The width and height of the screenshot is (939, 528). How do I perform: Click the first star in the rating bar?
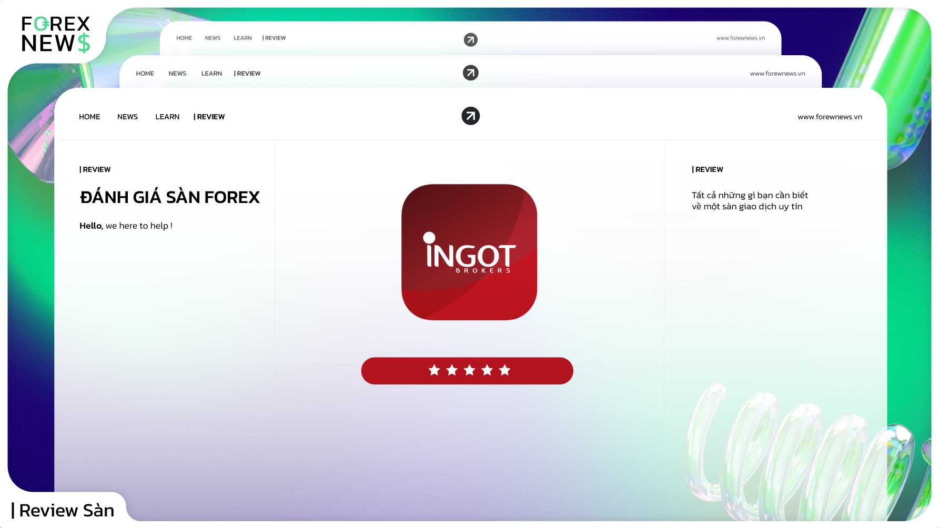(x=434, y=370)
